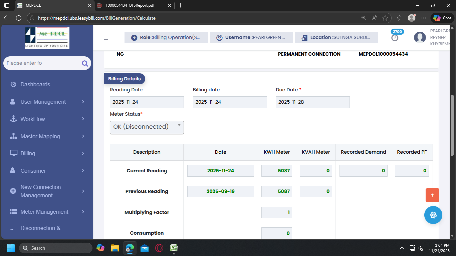Screen dimensions: 456x256
Task: Click the Me-PDCL logo
Action: (x=47, y=38)
